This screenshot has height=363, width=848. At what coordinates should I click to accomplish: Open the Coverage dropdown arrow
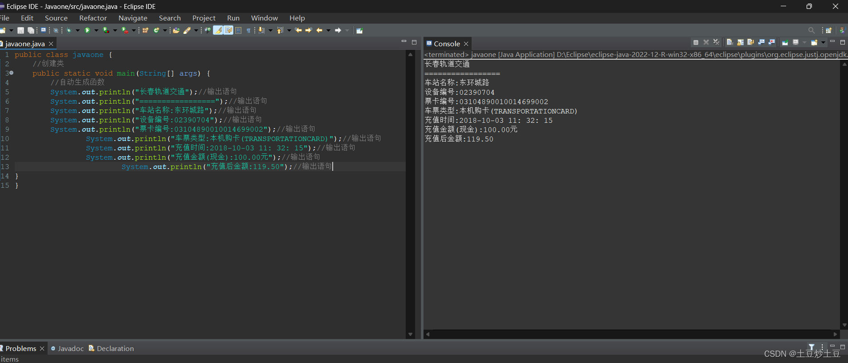tap(115, 30)
